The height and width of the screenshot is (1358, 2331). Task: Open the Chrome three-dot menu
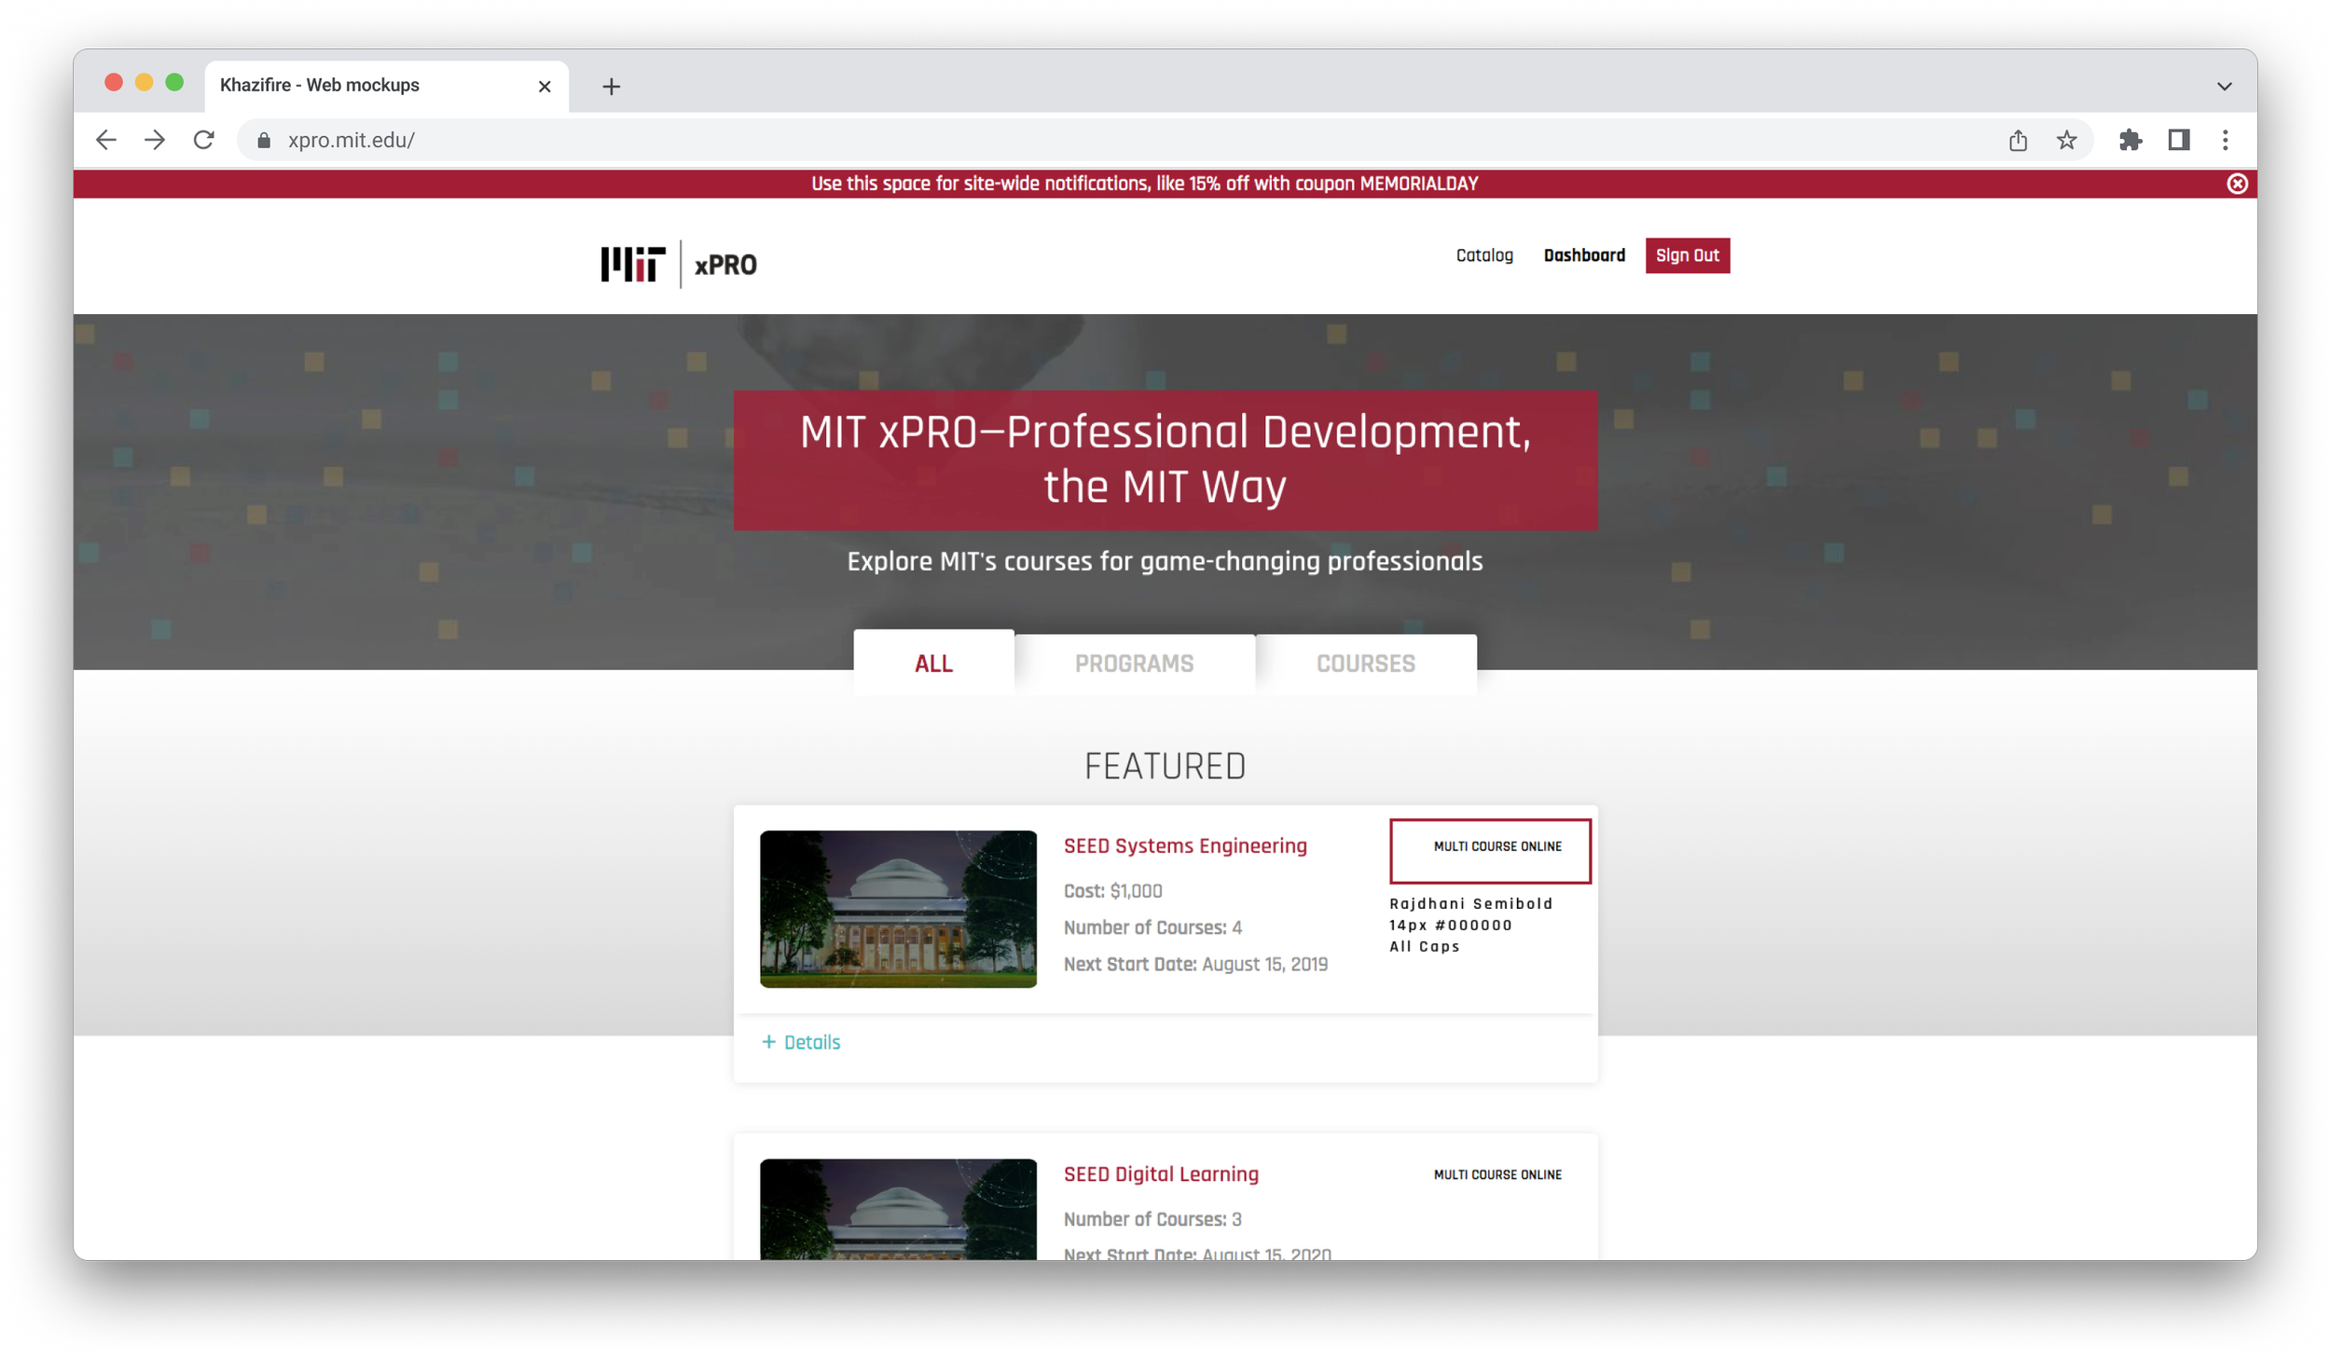pyautogui.click(x=2225, y=140)
